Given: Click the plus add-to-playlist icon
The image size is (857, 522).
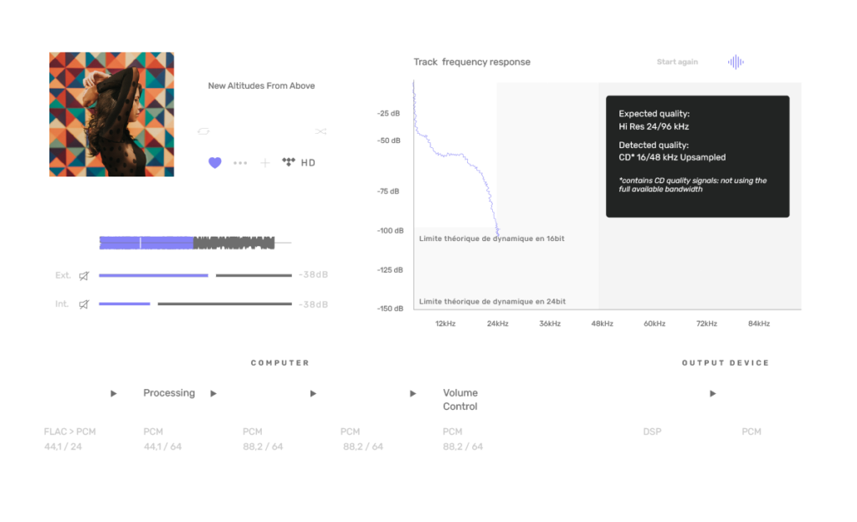Looking at the screenshot, I should click(x=265, y=162).
